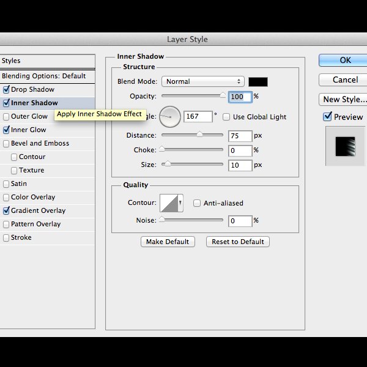Image resolution: width=367 pixels, height=367 pixels.
Task: Uncheck the Inner Shadow checkbox
Action: 6,103
